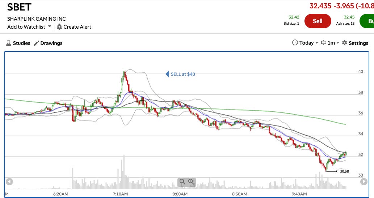This screenshot has height=198, width=374.
Task: Click the Ask size: 13 label
Action: (345, 24)
